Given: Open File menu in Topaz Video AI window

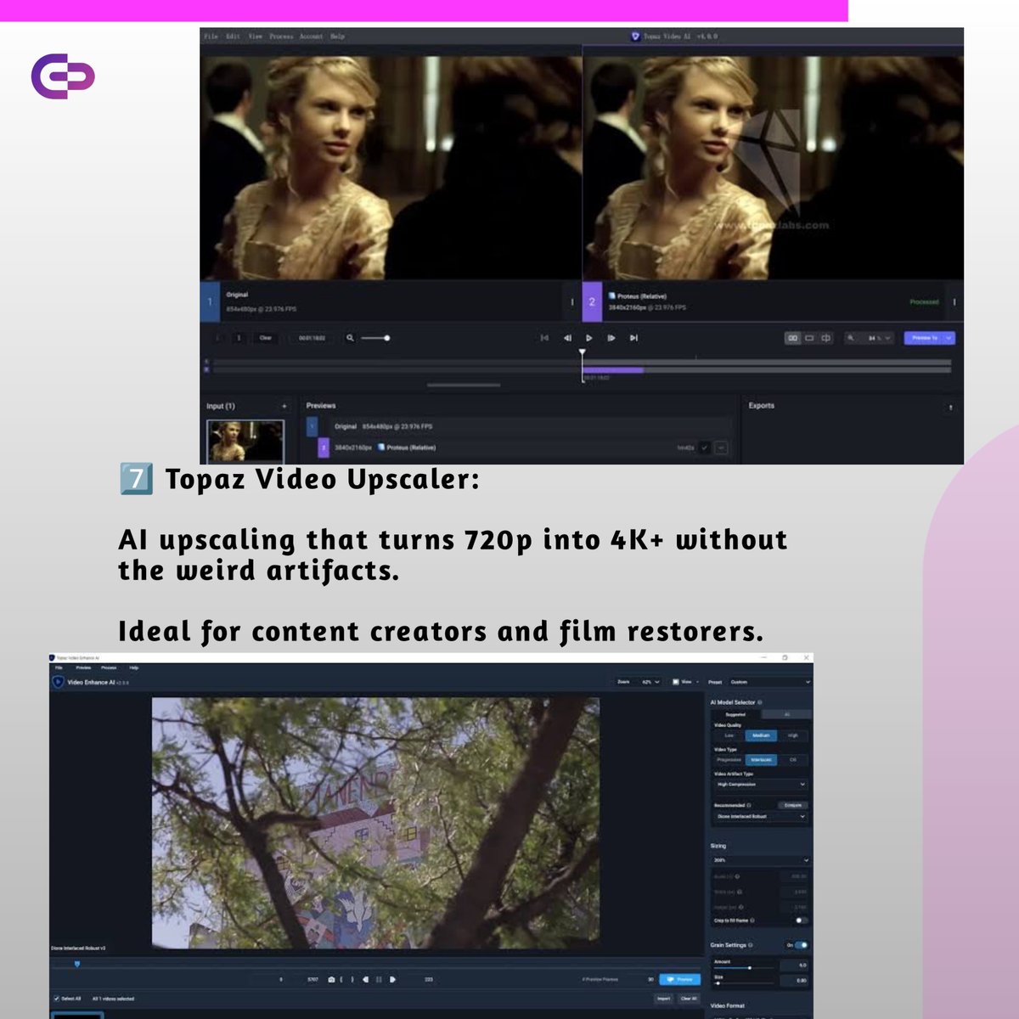Looking at the screenshot, I should pos(211,37).
